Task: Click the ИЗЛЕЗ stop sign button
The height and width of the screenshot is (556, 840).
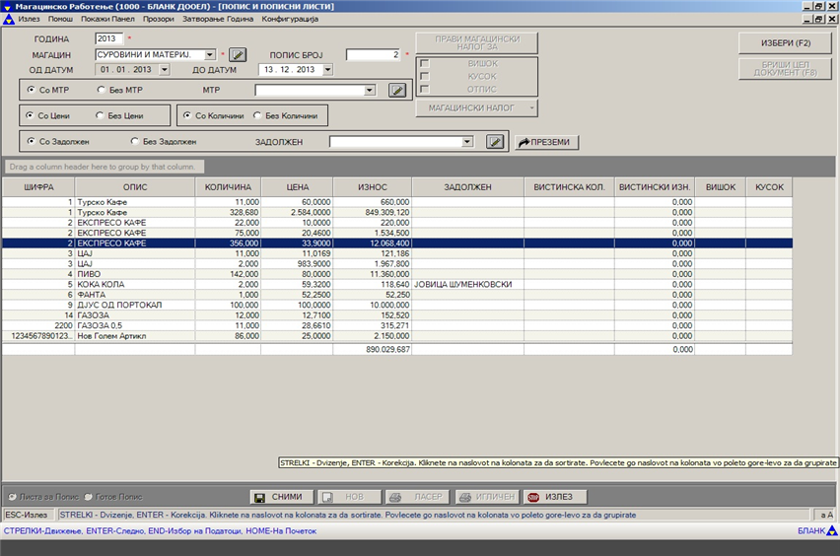Action: [x=549, y=497]
